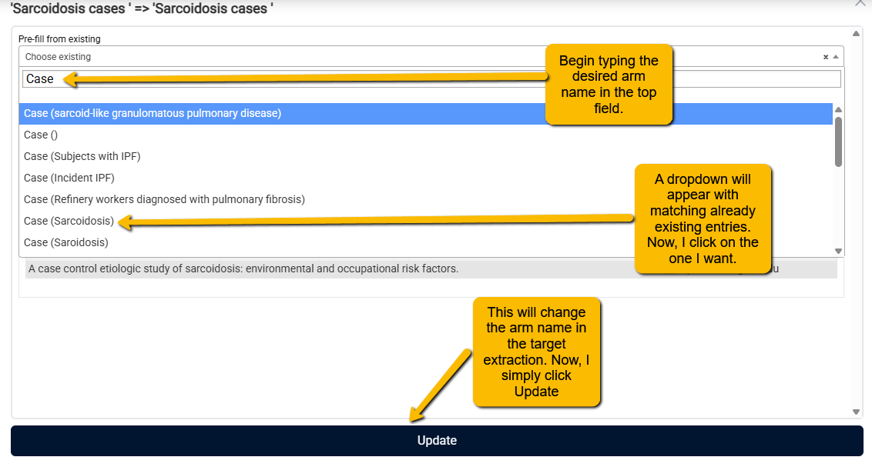The height and width of the screenshot is (467, 872).
Task: Click the outer panel scroll-up arrow
Action: click(856, 33)
